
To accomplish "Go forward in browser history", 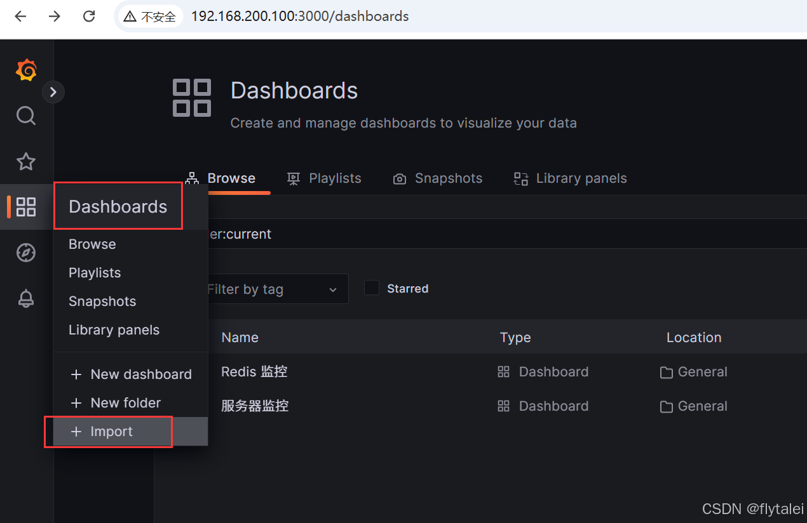I will pos(55,17).
